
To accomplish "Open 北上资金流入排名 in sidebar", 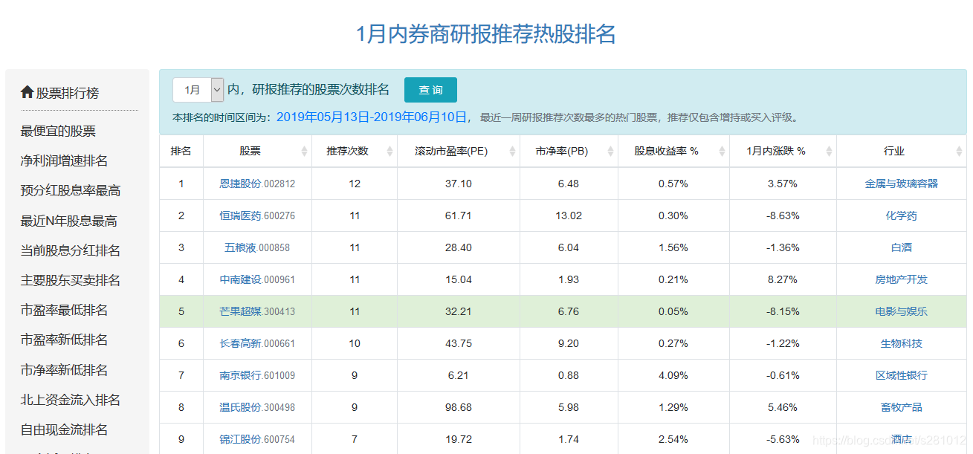I will point(71,400).
